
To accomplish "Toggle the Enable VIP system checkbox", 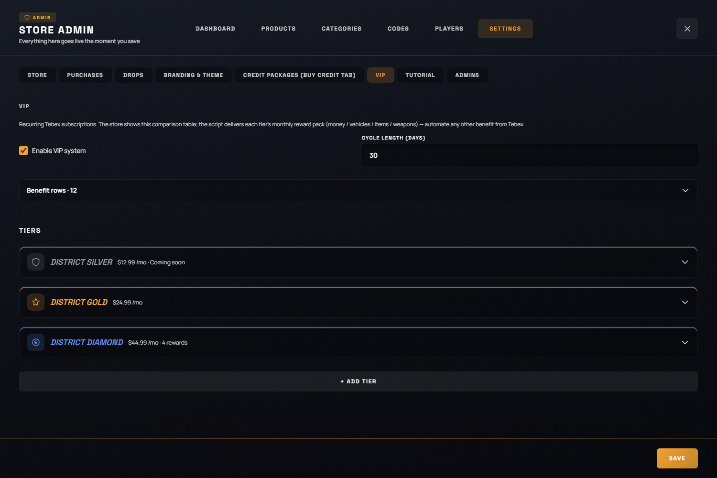I will coord(23,151).
